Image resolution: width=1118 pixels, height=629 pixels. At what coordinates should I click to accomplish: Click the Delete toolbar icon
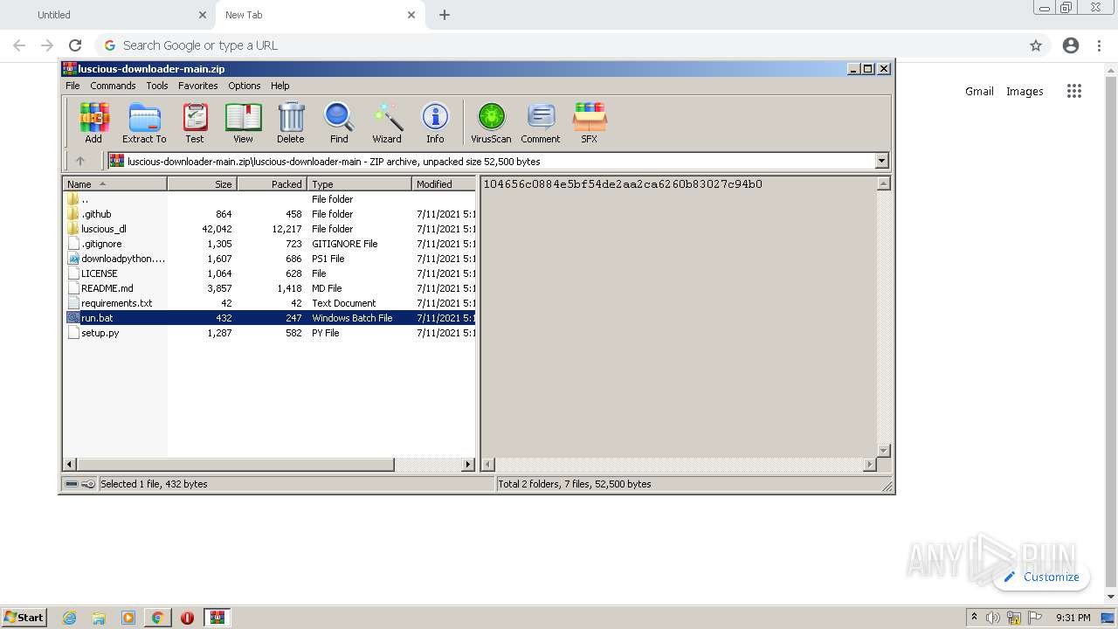[291, 122]
